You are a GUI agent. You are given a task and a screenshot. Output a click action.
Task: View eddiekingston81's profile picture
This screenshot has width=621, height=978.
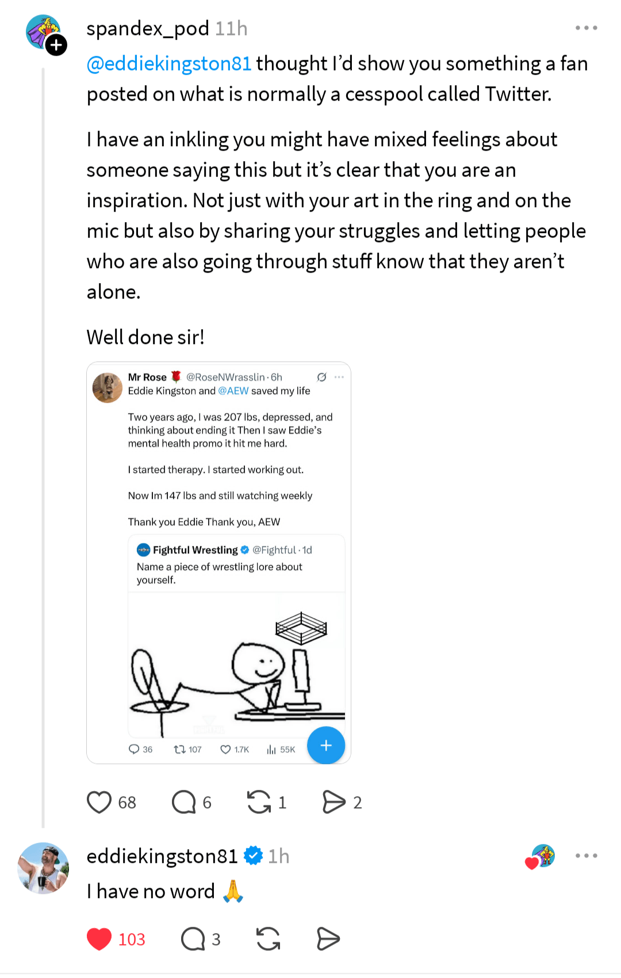coord(44,868)
